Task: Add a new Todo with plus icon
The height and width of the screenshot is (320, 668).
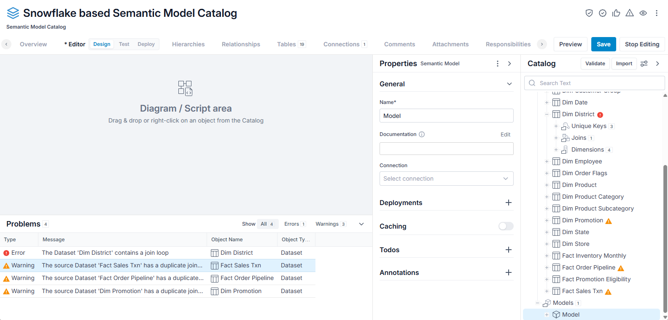Action: pos(509,250)
